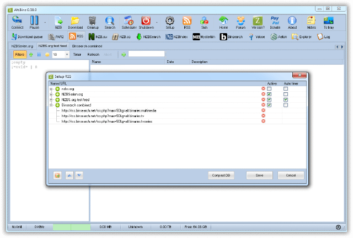Open the About info icon
This screenshot has width=353, height=238.
click(292, 23)
